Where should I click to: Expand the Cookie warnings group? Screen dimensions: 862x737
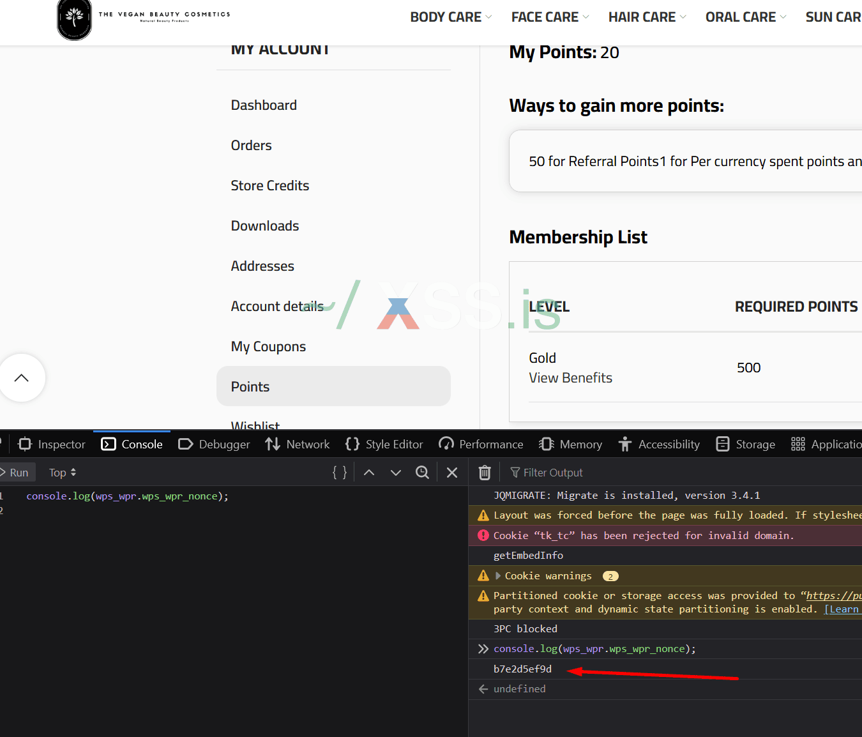point(498,576)
